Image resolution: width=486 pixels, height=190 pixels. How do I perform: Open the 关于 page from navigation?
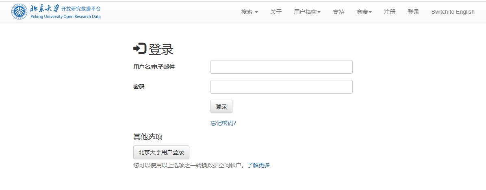[276, 12]
